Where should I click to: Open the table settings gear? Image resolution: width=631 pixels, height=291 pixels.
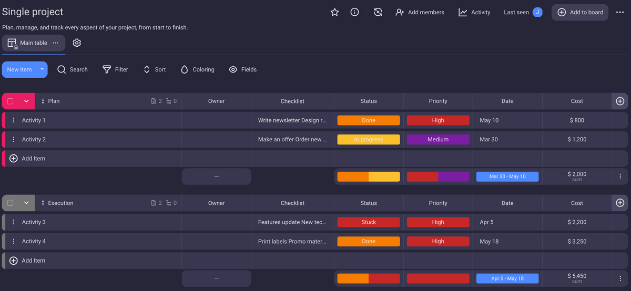77,43
